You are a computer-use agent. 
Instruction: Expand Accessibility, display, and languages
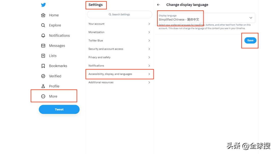(x=119, y=74)
